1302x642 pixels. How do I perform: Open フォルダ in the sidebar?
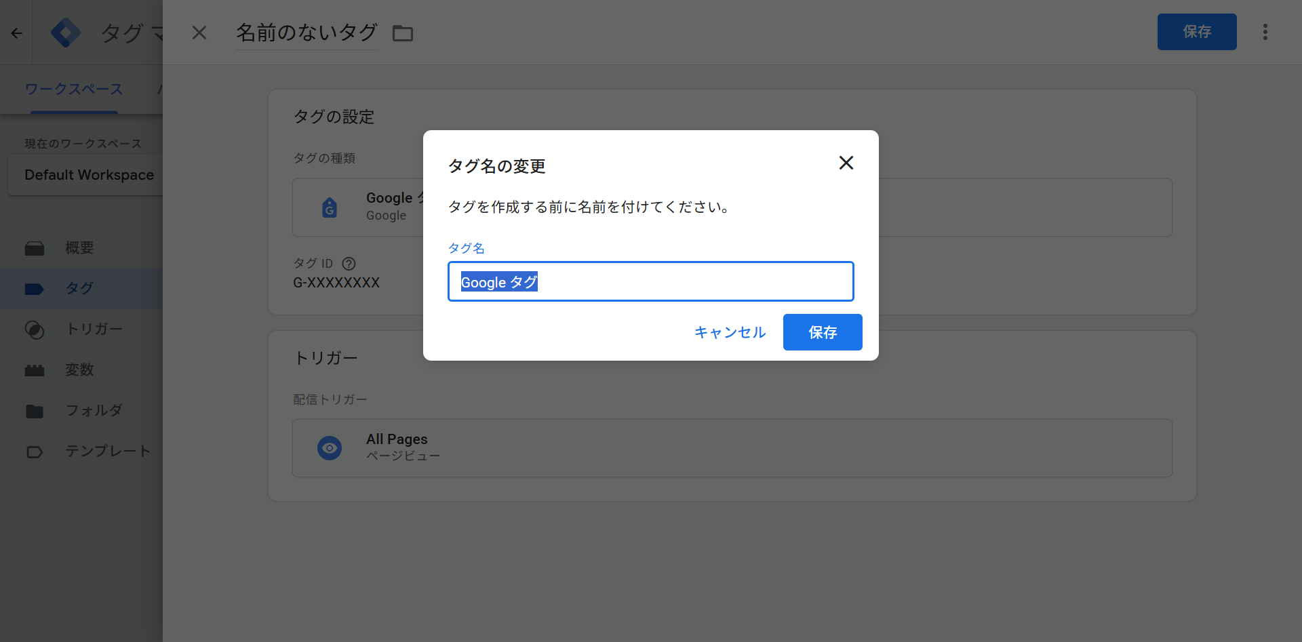point(93,411)
